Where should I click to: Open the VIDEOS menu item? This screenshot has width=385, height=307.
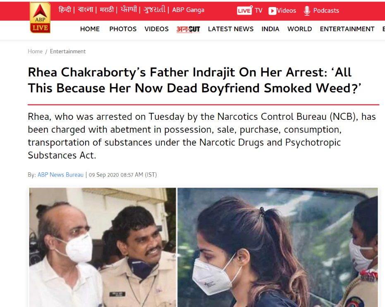[x=156, y=29]
